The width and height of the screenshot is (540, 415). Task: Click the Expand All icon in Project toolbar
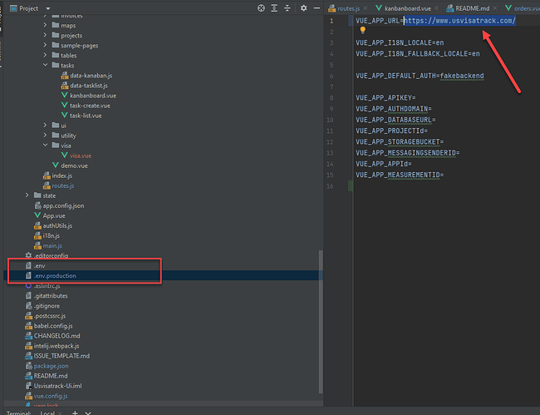click(x=274, y=8)
